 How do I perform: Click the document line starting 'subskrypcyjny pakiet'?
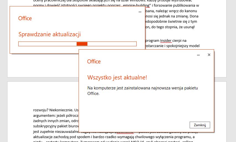56,126
